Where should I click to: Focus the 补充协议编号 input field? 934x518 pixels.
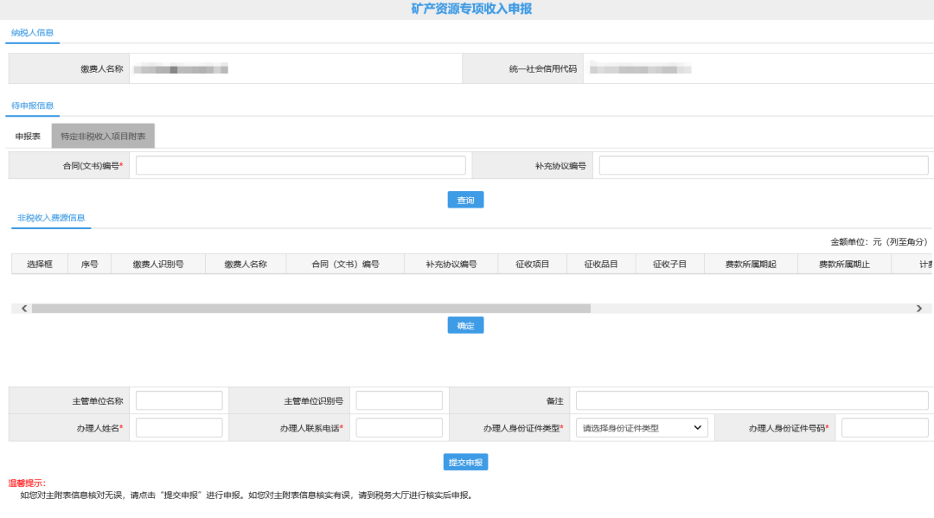763,165
